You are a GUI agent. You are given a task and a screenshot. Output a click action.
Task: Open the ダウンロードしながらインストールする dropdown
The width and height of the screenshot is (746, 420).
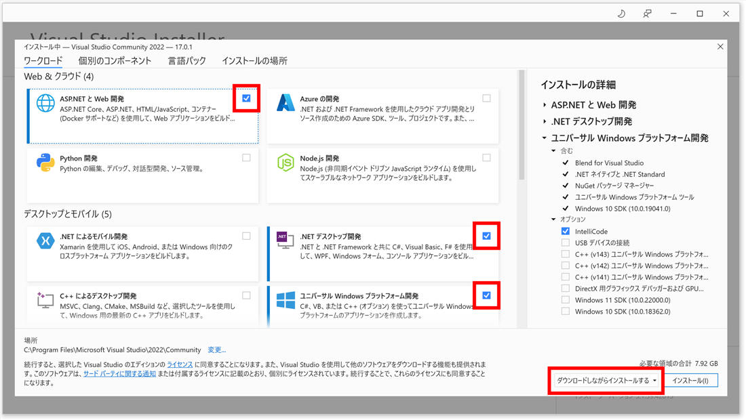tap(606, 381)
